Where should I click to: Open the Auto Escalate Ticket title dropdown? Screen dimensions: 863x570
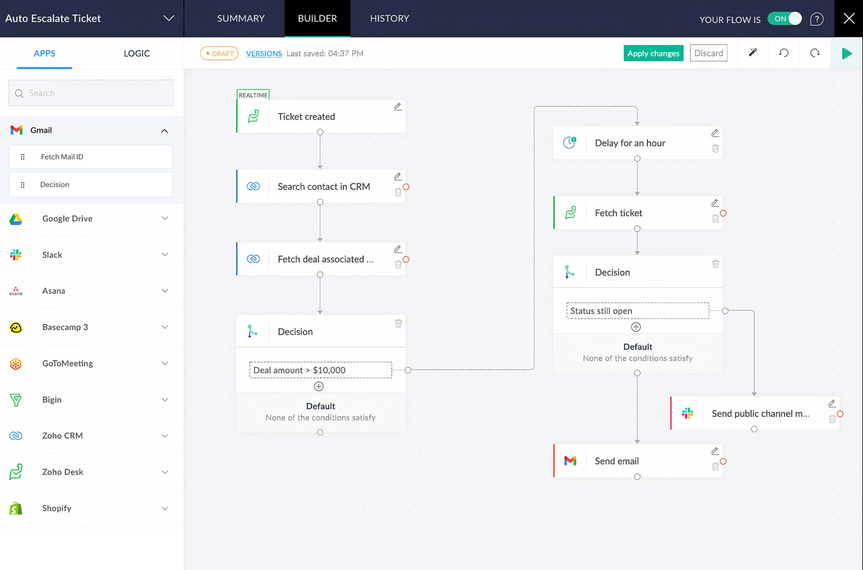pos(168,19)
